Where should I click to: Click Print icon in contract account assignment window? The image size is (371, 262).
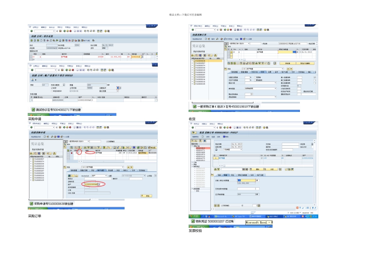coord(77,70)
